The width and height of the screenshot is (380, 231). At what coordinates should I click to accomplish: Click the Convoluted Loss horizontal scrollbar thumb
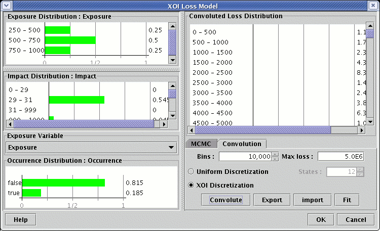[x=263, y=130]
